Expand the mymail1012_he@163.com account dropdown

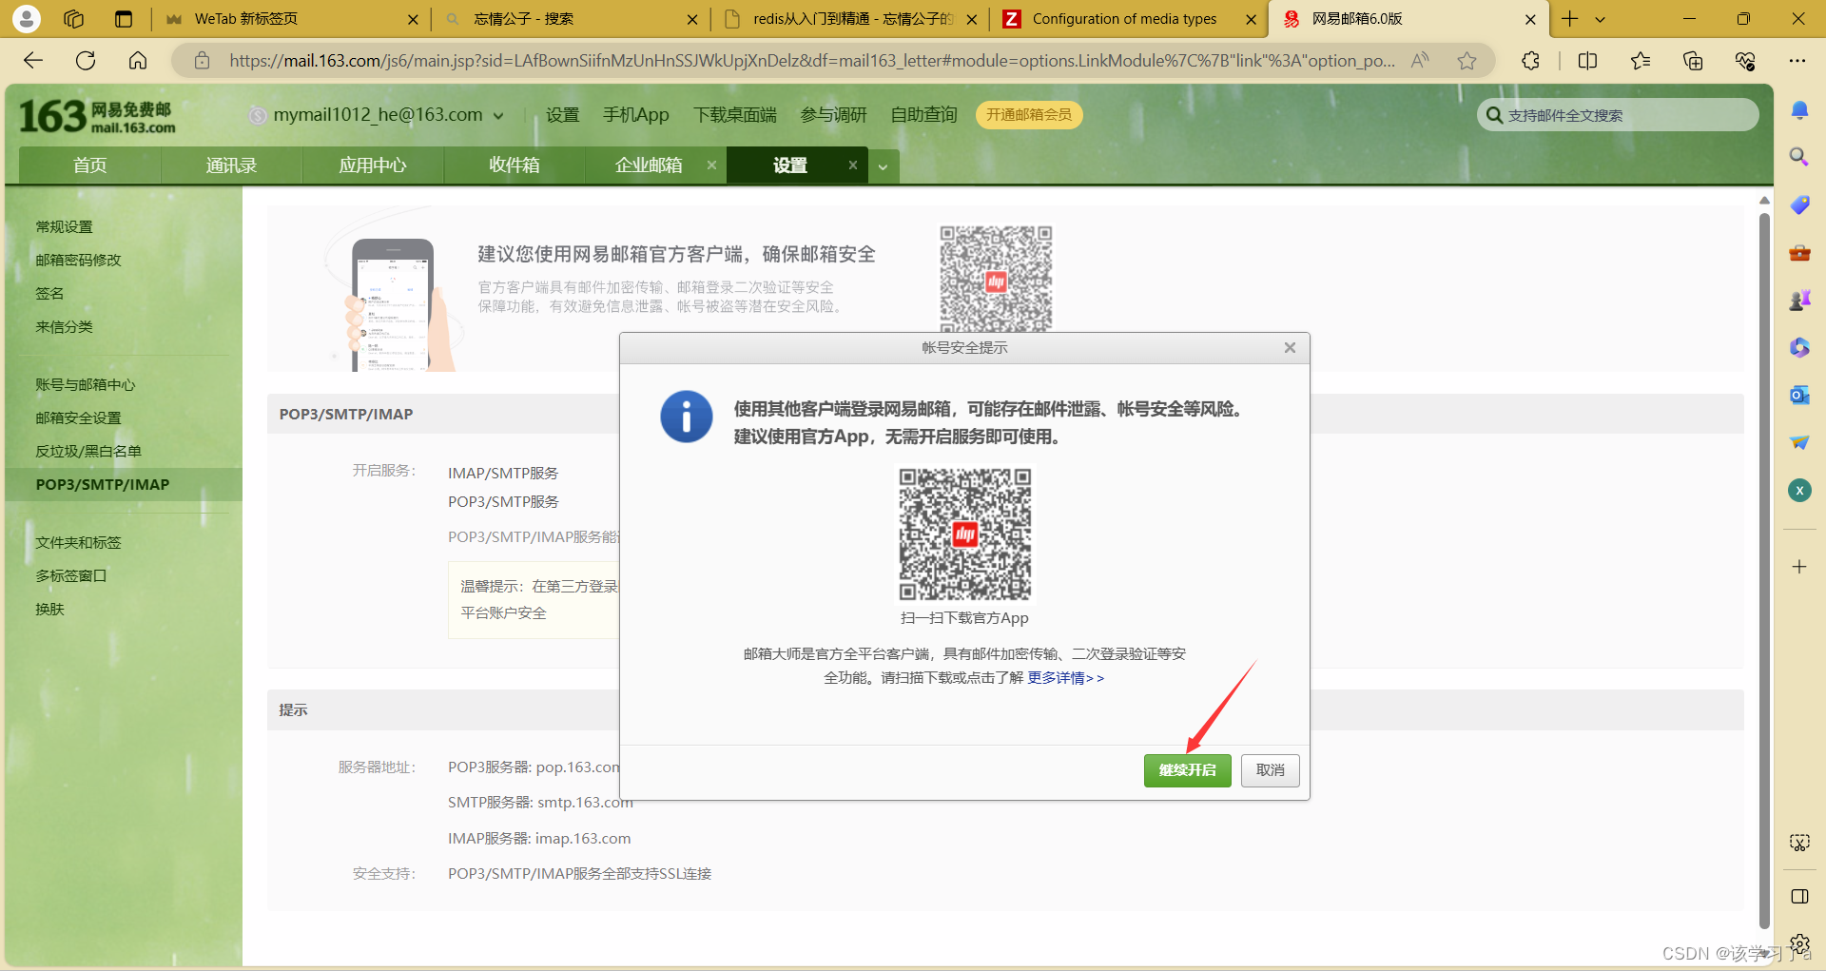[x=498, y=116]
